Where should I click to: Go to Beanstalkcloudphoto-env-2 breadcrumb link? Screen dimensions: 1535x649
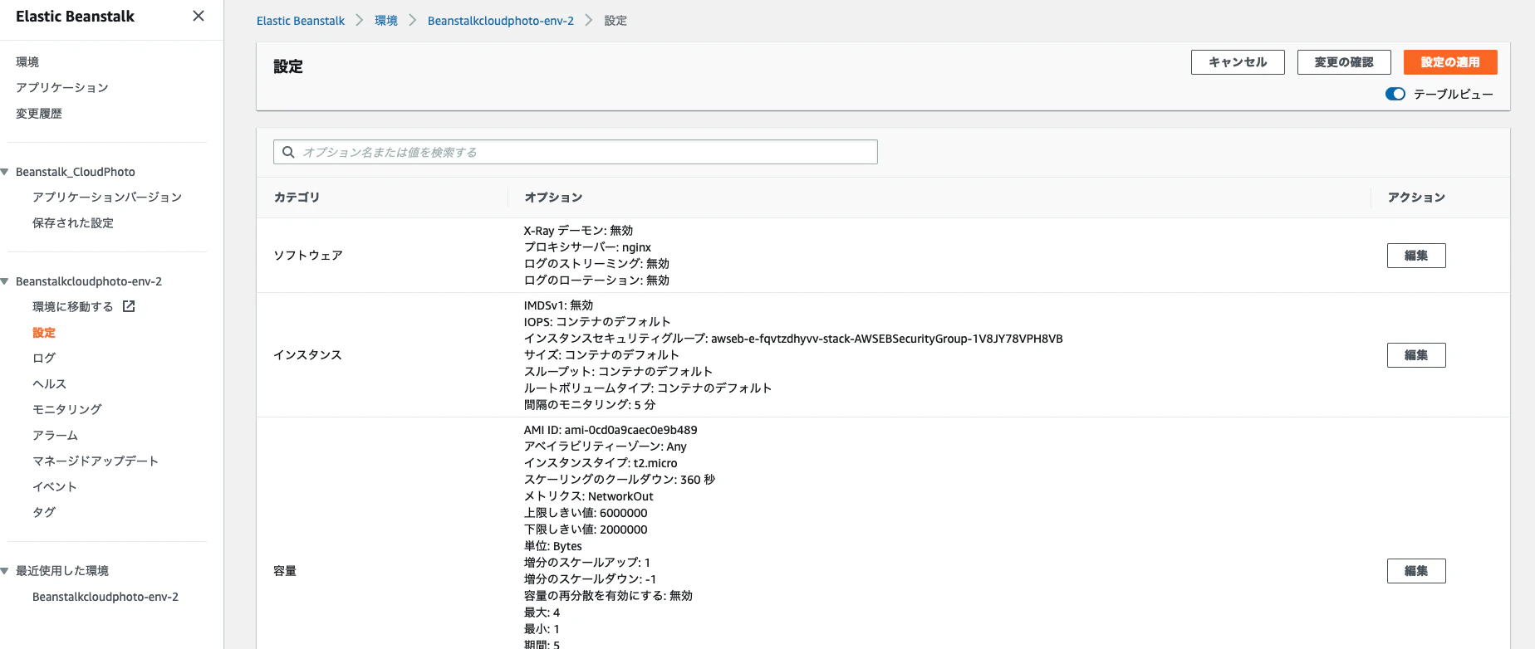coord(501,21)
